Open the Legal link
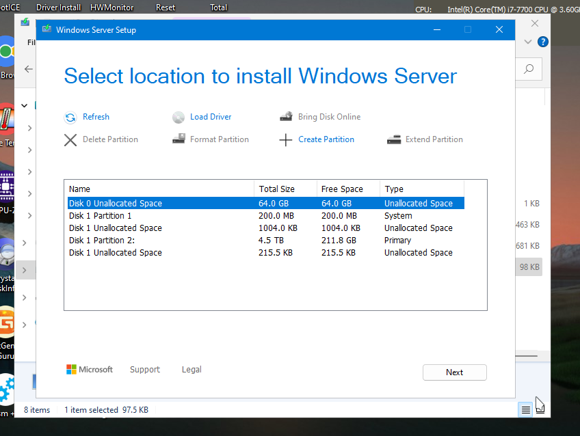The width and height of the screenshot is (580, 436). click(x=192, y=370)
